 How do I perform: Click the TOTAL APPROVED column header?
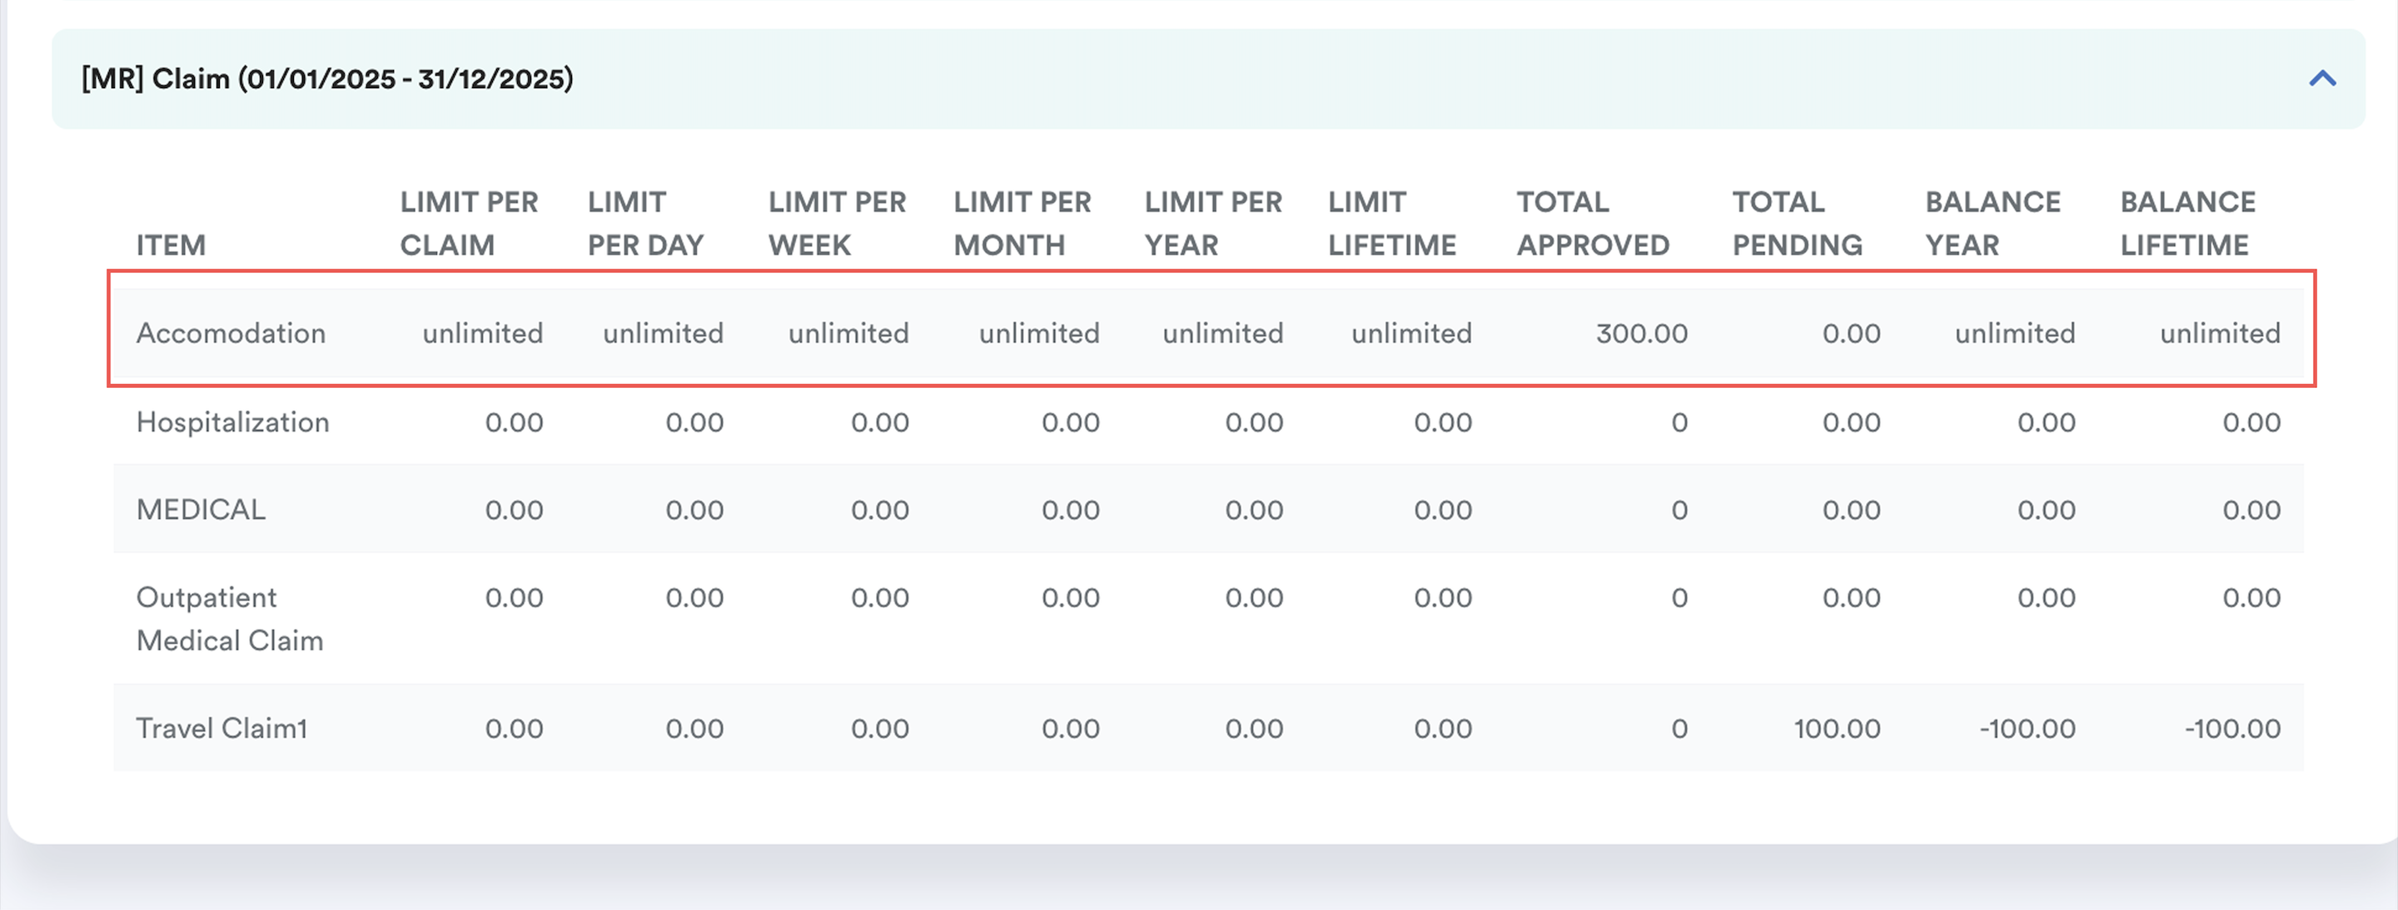tap(1592, 223)
